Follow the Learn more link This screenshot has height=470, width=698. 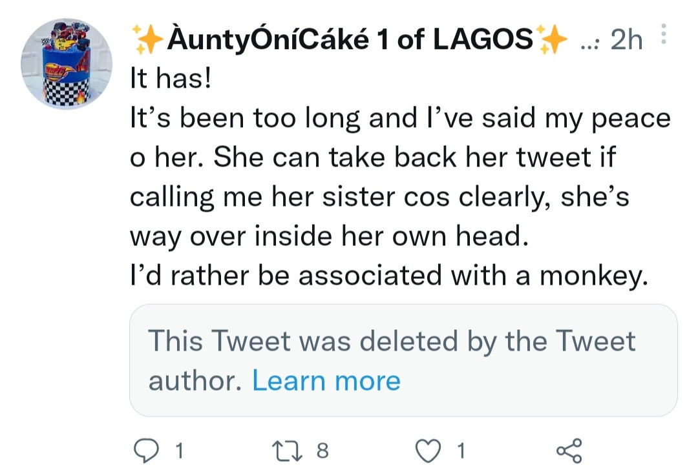pos(326,380)
